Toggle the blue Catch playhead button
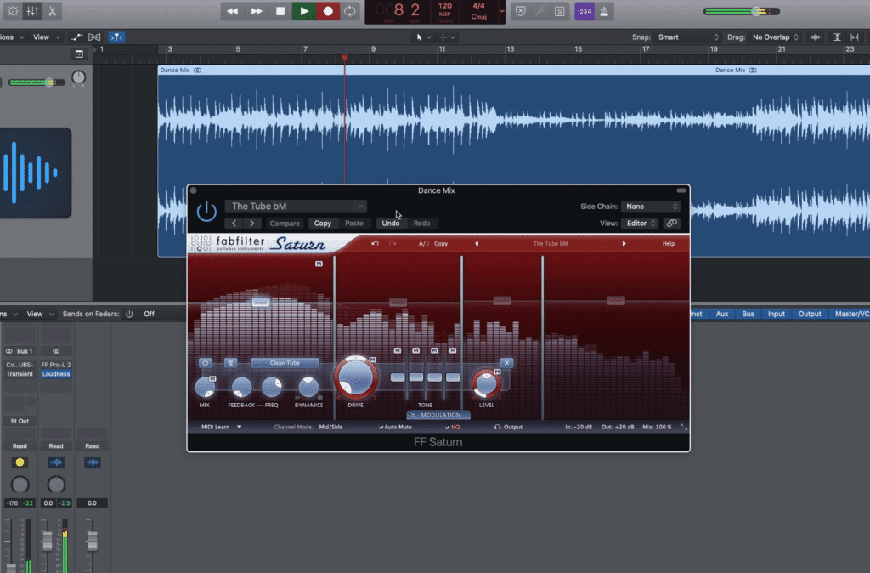This screenshot has height=573, width=870. 116,37
